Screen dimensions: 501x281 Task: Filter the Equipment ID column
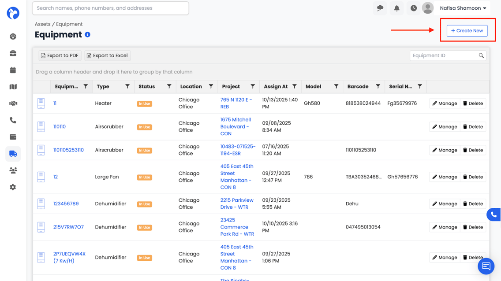(86, 86)
